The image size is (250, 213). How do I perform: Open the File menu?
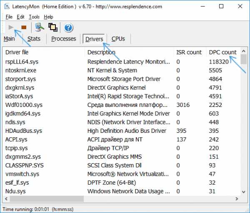click(x=9, y=17)
